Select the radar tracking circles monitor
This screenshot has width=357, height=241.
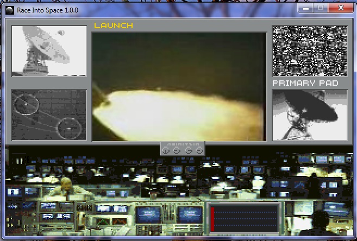pyautogui.click(x=49, y=115)
